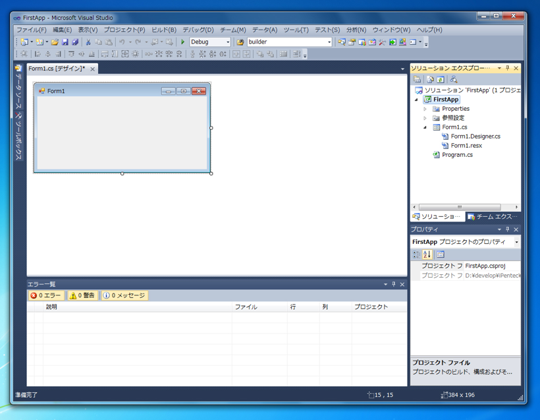Start debugging with the green Run arrow
Screen dimensions: 540x420
coord(182,42)
